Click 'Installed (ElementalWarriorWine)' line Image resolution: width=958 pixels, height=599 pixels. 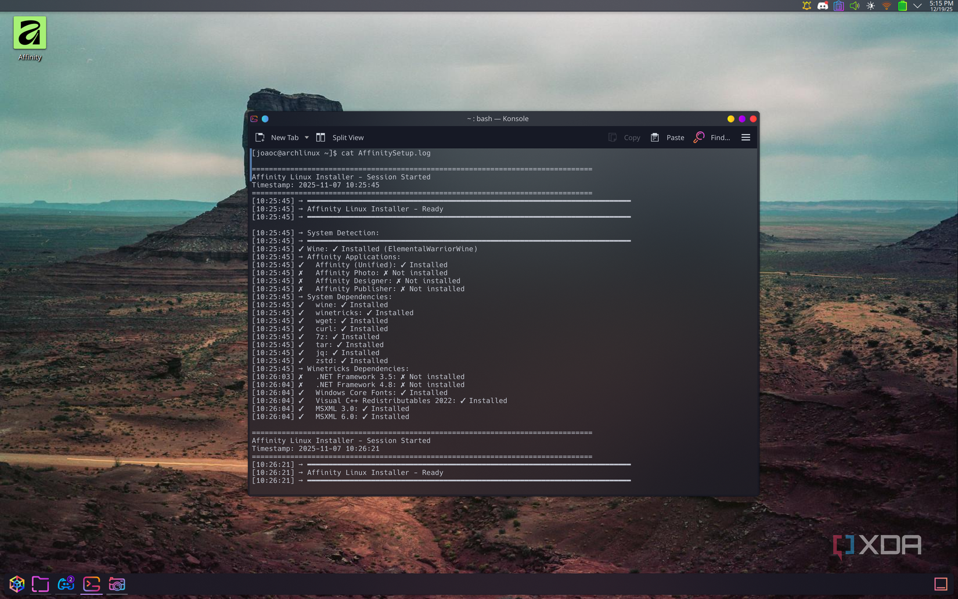[x=365, y=249]
